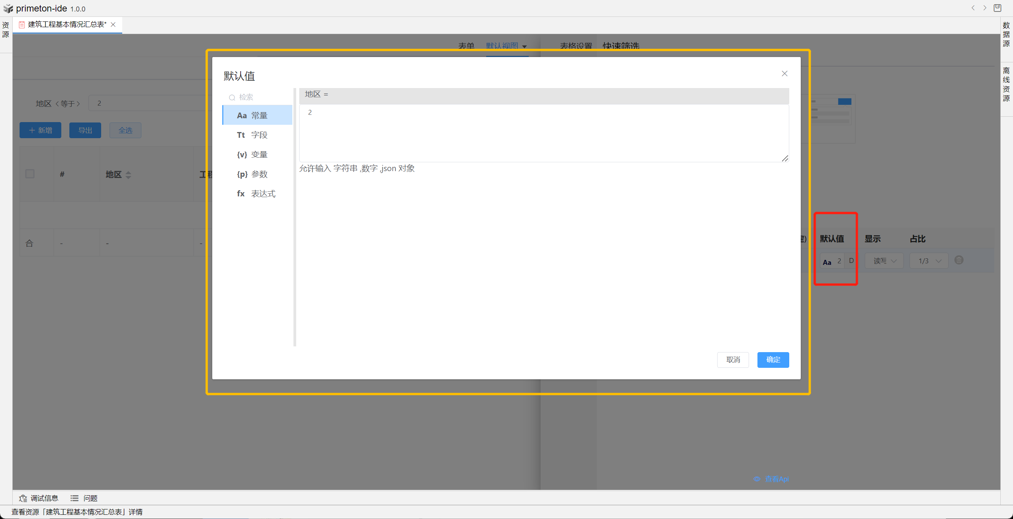The height and width of the screenshot is (519, 1013).
Task: Open the 读写 display dropdown
Action: click(884, 261)
